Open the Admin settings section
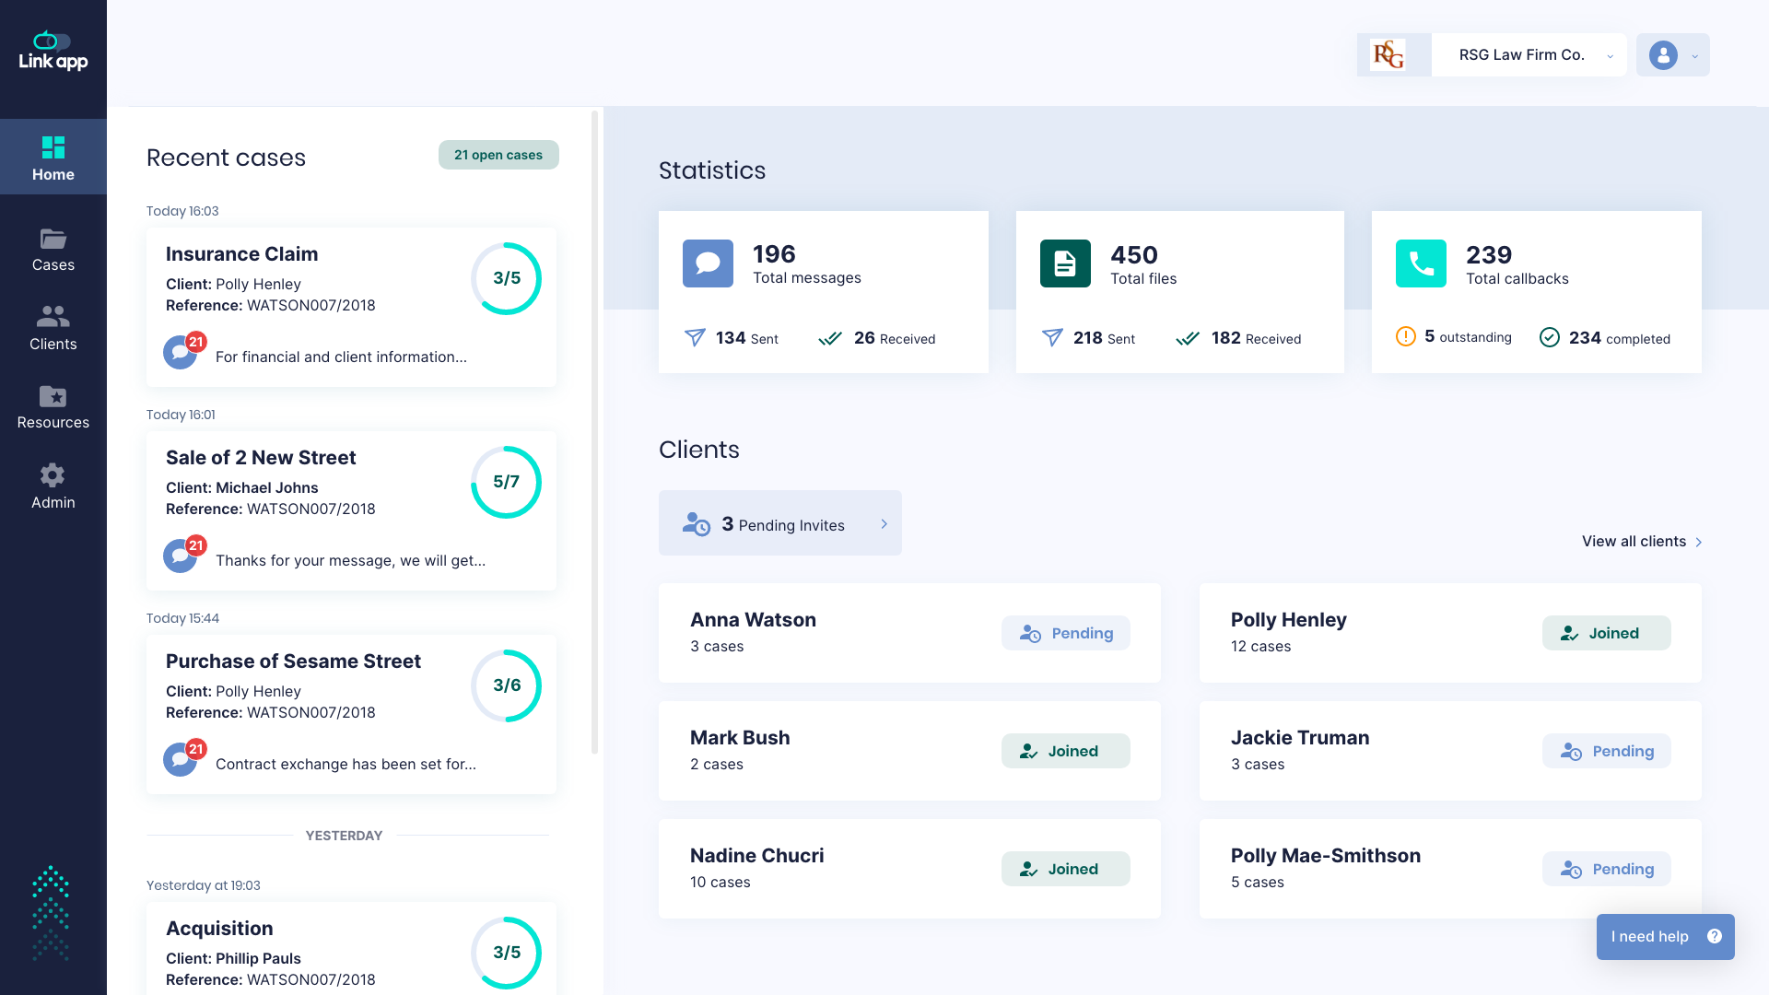Screen dimensions: 1769x995 coord(53,487)
